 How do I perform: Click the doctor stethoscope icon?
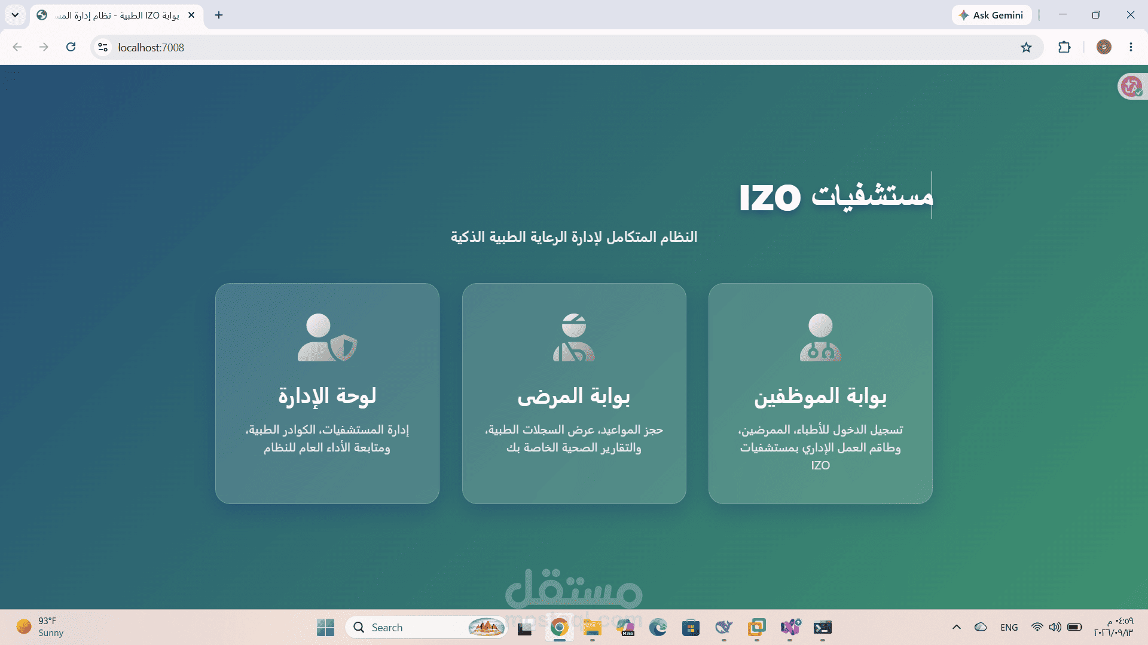(820, 337)
